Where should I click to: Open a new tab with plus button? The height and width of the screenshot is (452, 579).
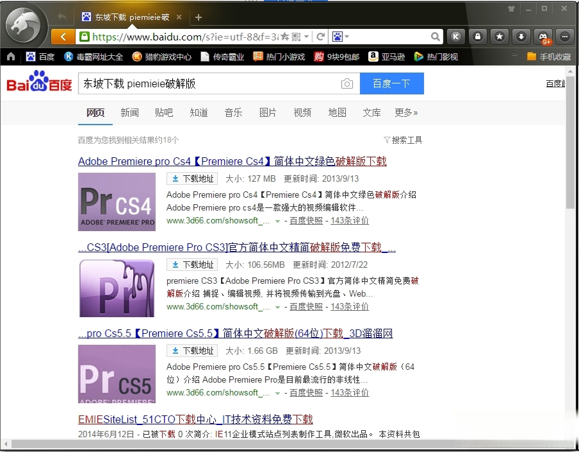coord(199,17)
